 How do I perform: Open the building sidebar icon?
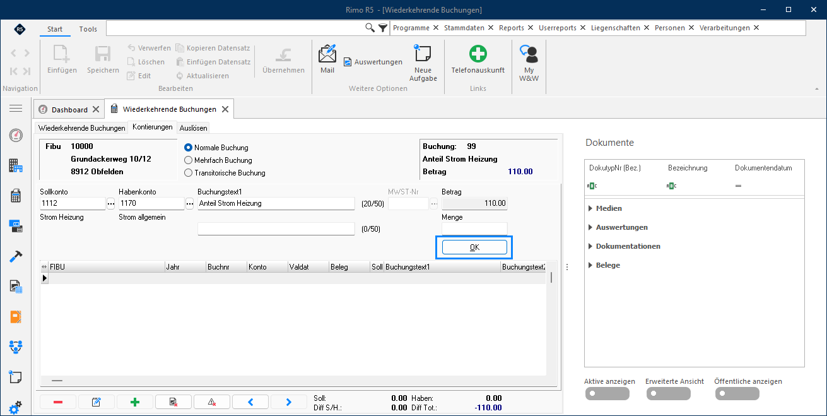(x=16, y=165)
